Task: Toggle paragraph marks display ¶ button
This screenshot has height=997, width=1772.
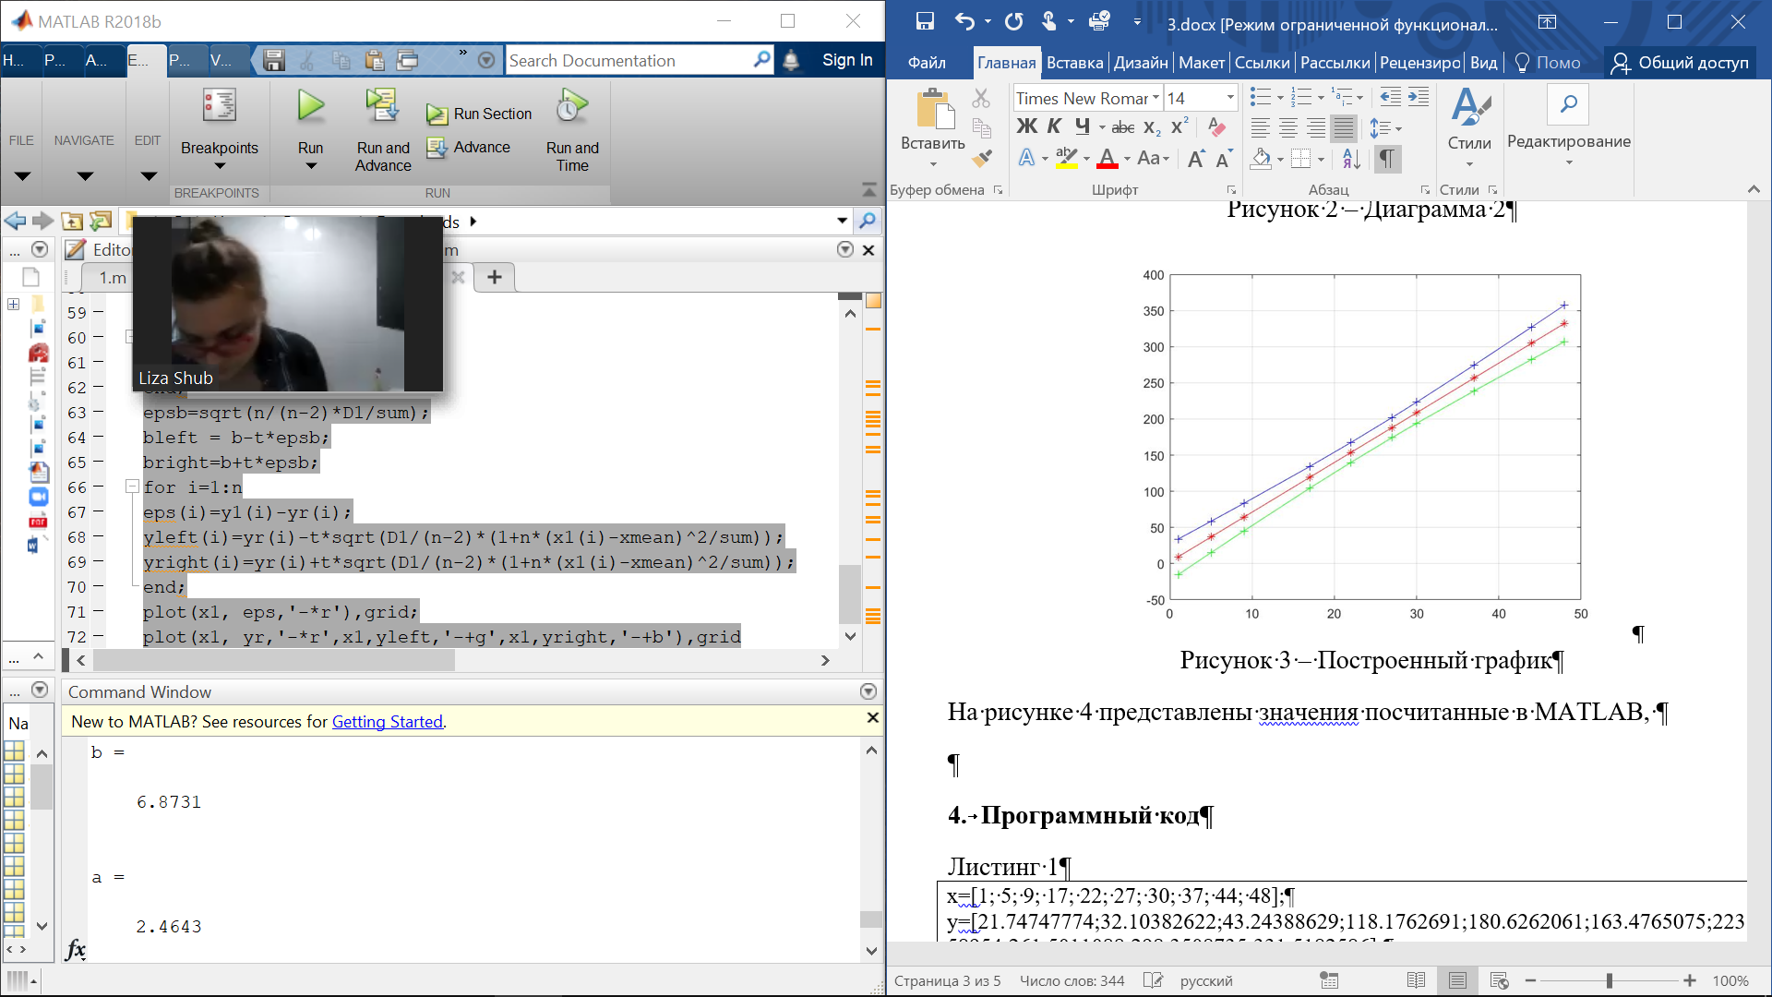Action: pos(1386,159)
